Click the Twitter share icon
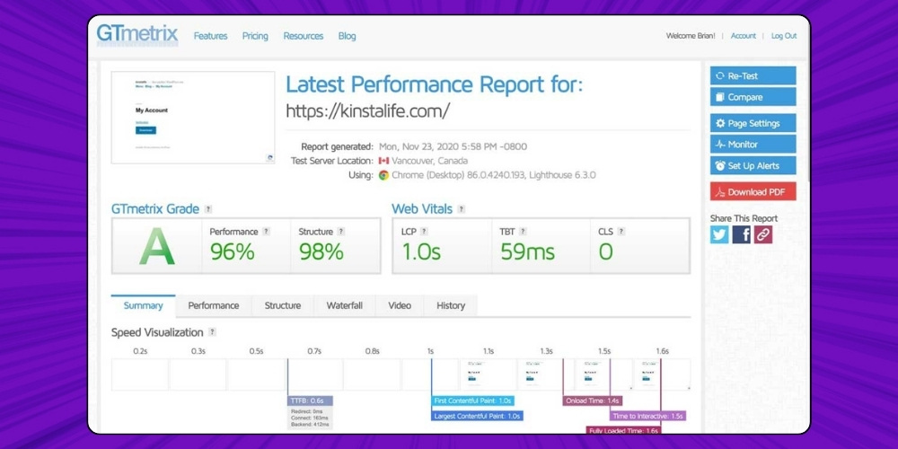This screenshot has height=449, width=898. click(x=719, y=234)
